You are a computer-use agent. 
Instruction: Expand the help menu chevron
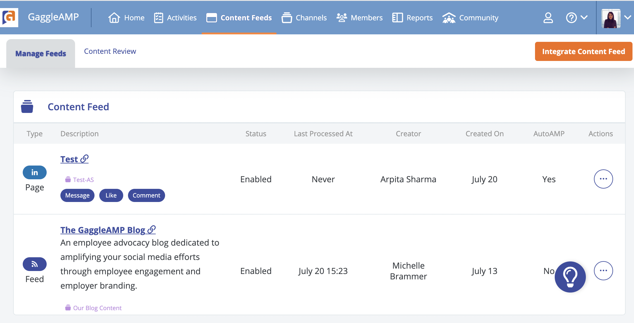click(584, 17)
